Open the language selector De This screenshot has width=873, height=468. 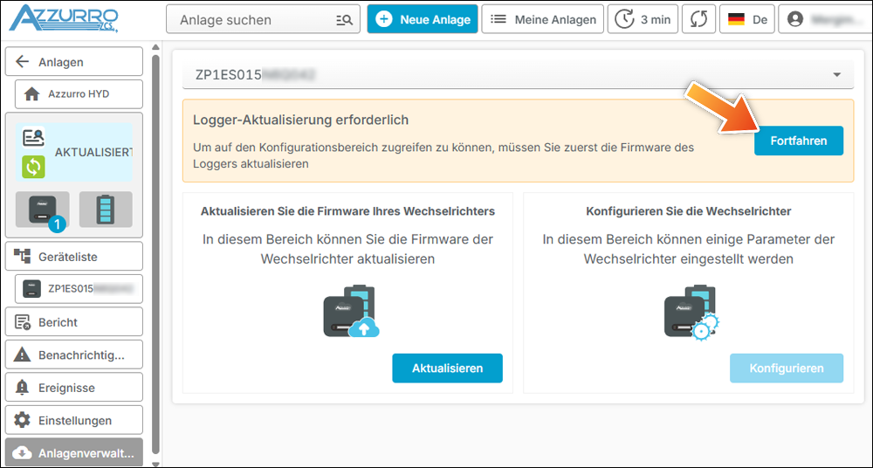pos(747,19)
